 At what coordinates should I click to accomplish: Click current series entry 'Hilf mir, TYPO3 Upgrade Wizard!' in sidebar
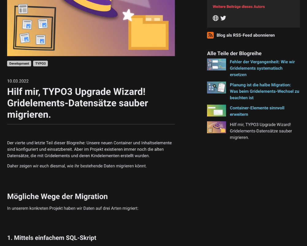click(261, 131)
